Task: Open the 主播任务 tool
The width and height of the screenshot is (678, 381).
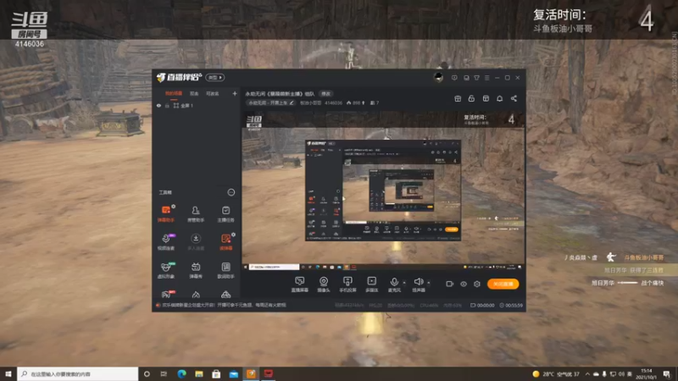Action: coord(225,213)
